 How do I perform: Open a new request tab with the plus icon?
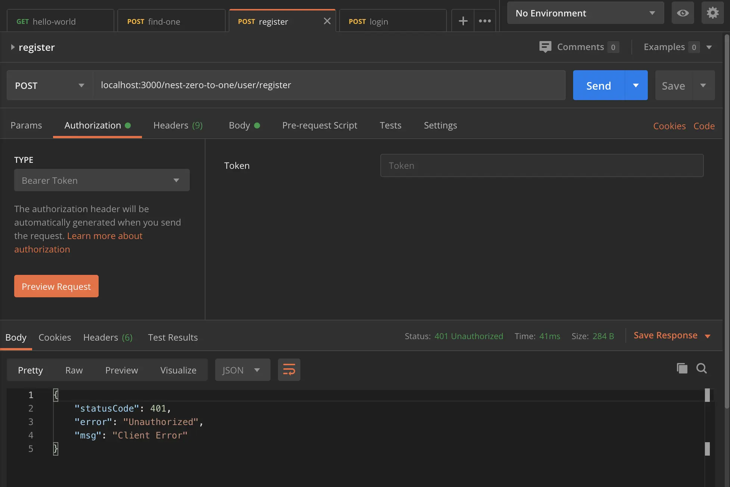pyautogui.click(x=463, y=21)
